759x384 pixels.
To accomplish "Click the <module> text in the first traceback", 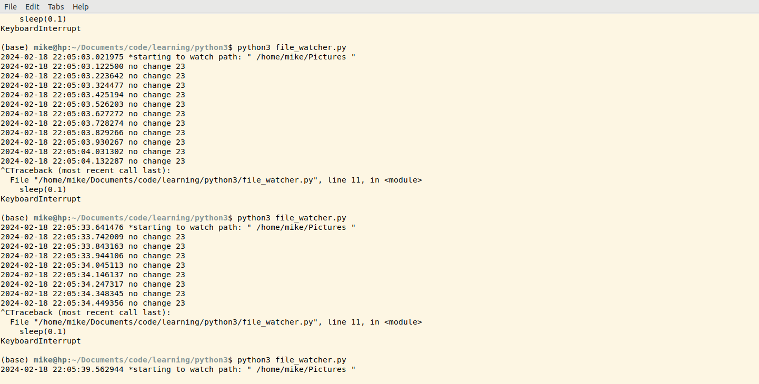I will pyautogui.click(x=404, y=179).
